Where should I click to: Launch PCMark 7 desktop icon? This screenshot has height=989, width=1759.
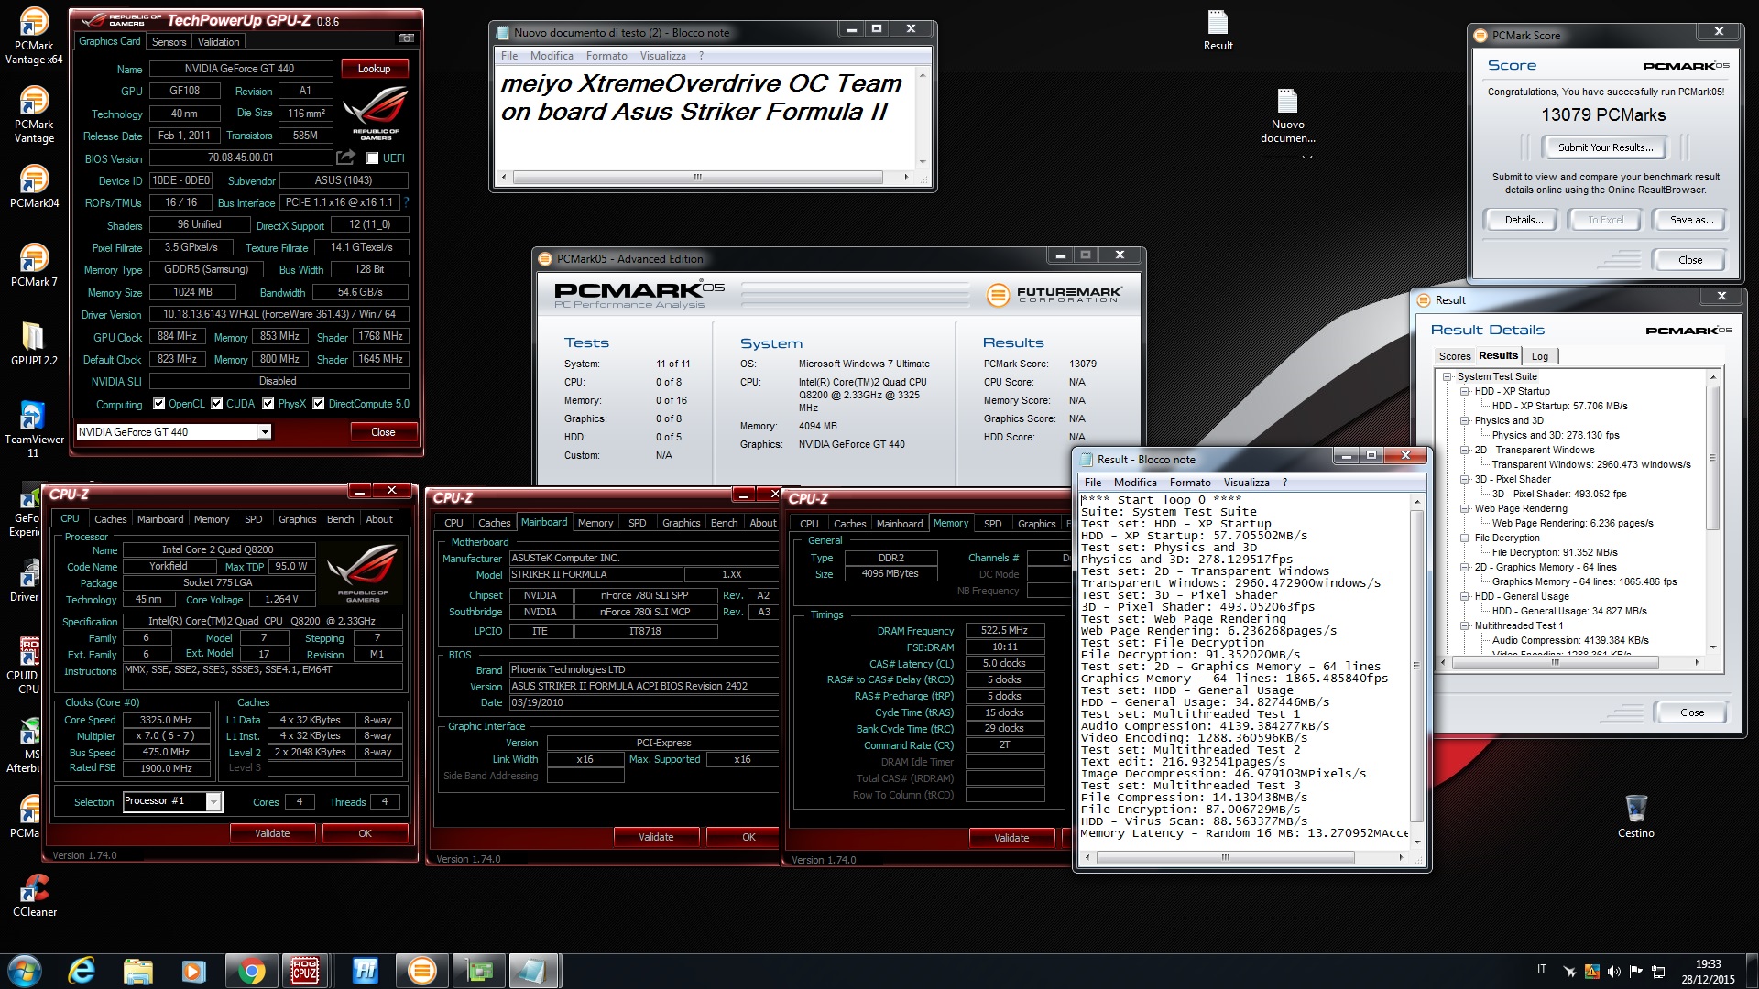(34, 266)
